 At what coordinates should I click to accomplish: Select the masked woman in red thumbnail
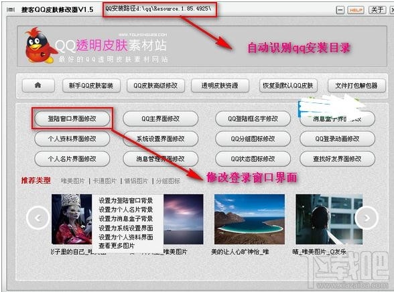click(x=72, y=219)
